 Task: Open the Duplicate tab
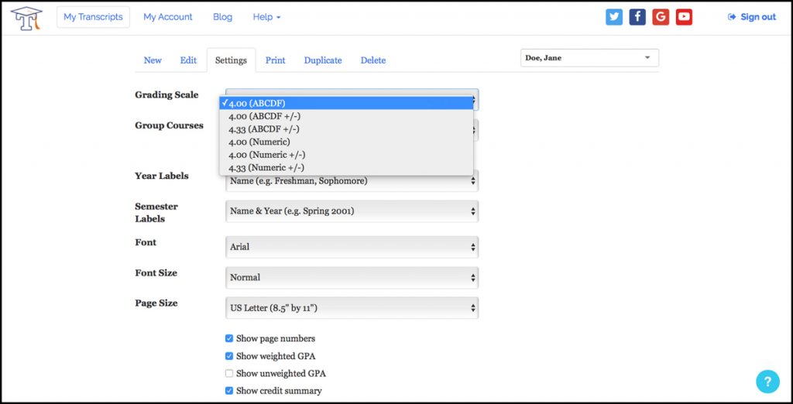point(323,60)
